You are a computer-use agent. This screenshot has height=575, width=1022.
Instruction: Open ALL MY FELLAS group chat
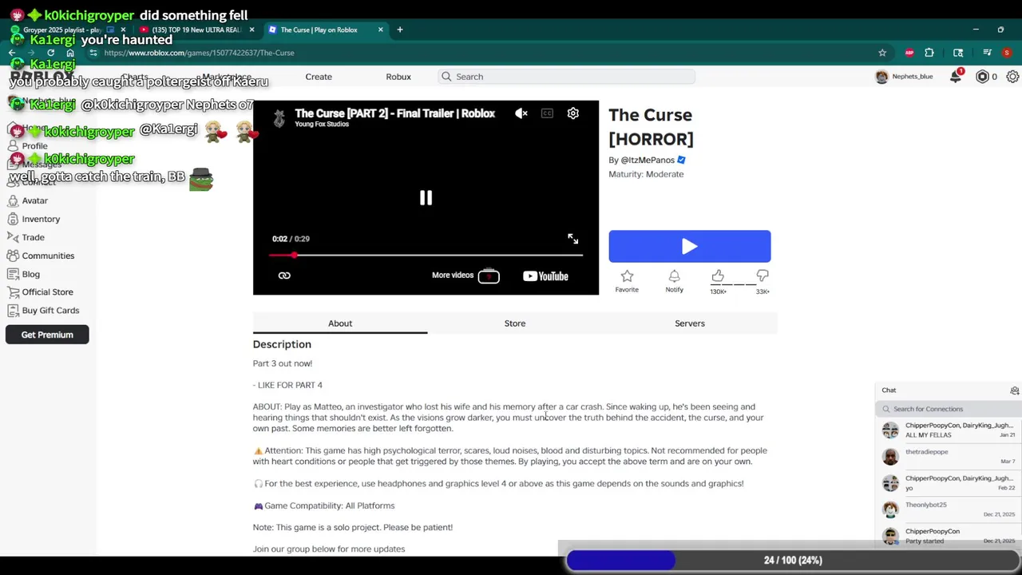(x=949, y=430)
